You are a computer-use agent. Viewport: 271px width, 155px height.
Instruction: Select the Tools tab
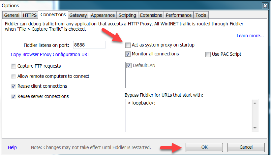(x=201, y=15)
